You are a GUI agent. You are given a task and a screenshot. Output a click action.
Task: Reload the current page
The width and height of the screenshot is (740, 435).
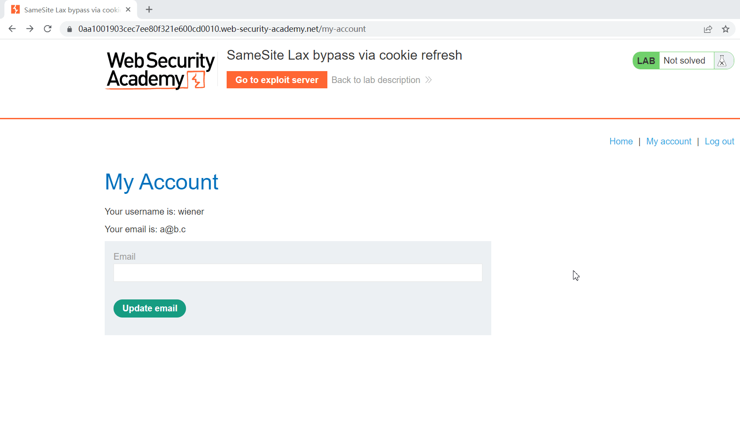click(x=48, y=29)
